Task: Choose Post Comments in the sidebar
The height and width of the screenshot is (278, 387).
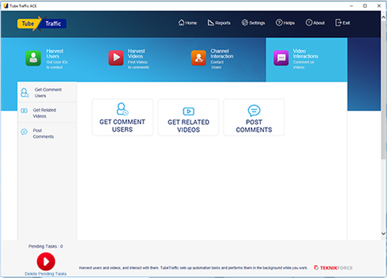Action: pyautogui.click(x=47, y=133)
